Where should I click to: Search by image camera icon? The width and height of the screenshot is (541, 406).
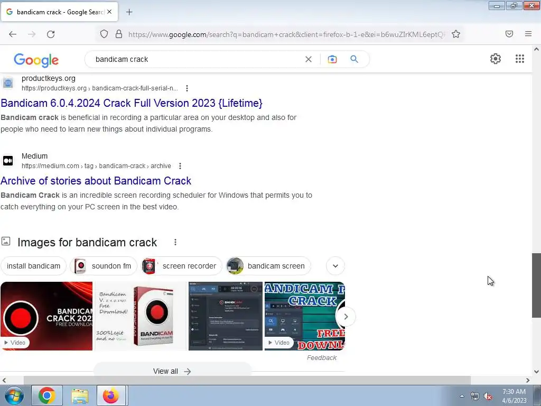coord(332,59)
